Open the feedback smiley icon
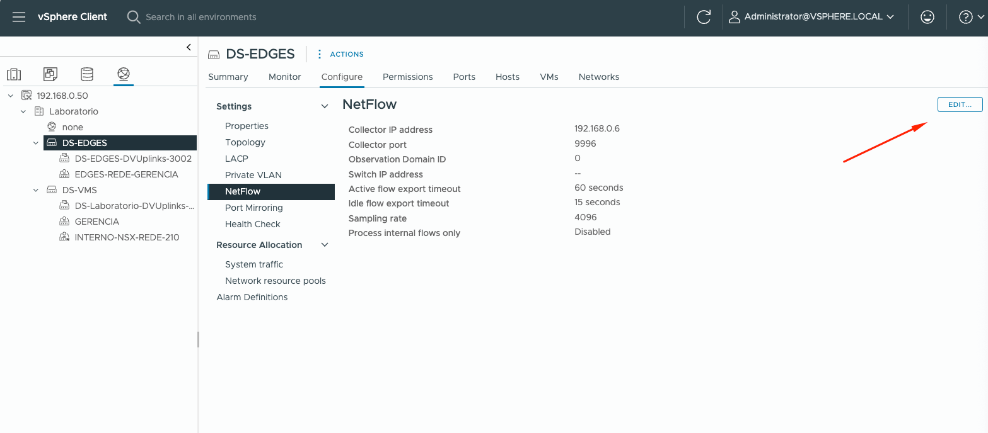 click(x=927, y=17)
